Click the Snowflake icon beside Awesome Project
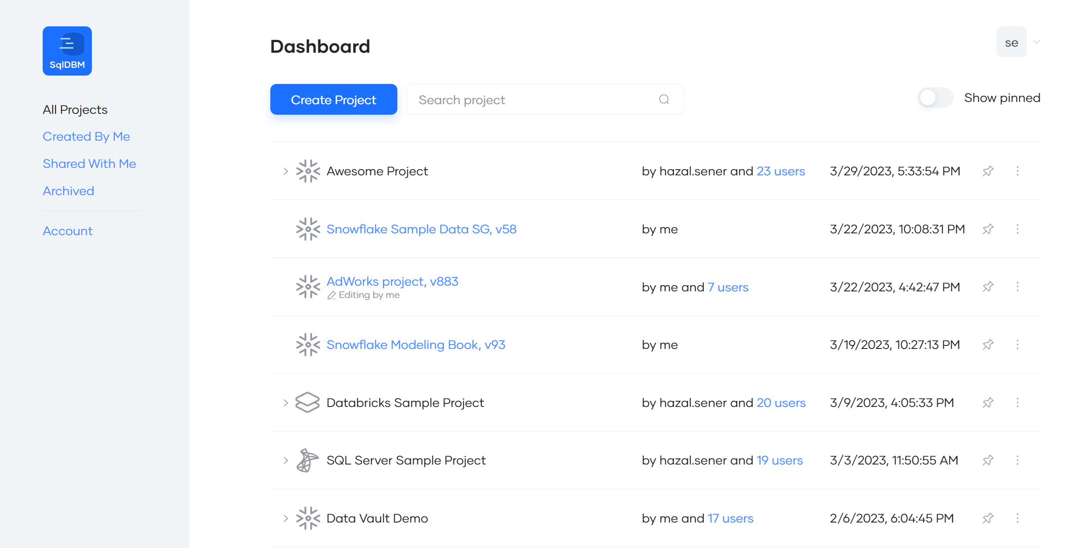The width and height of the screenshot is (1073, 548). 308,171
